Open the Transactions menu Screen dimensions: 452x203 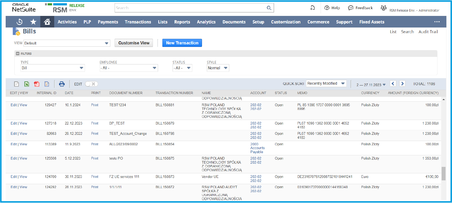pos(138,22)
